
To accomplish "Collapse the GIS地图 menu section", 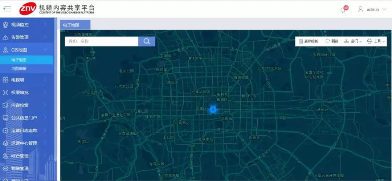I will (x=45, y=50).
